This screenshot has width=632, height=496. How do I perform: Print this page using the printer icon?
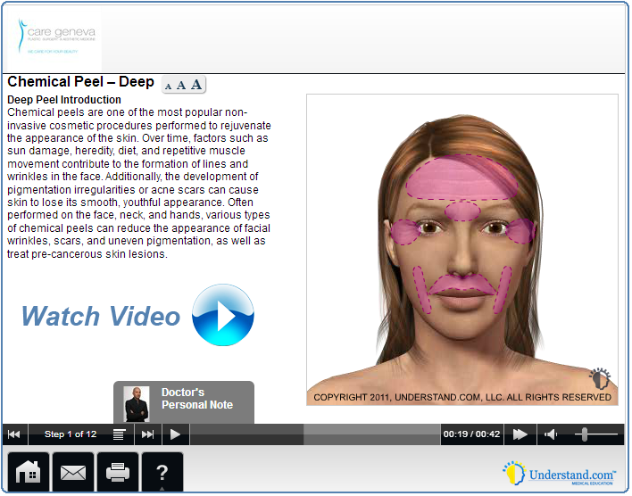click(118, 472)
